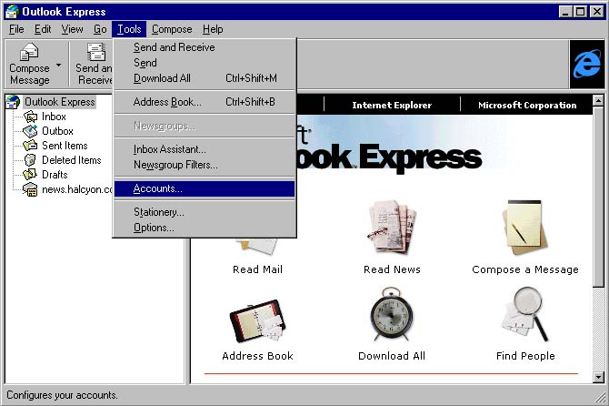609x406 pixels.
Task: Click the Read News newspaper icon
Action: 391,229
